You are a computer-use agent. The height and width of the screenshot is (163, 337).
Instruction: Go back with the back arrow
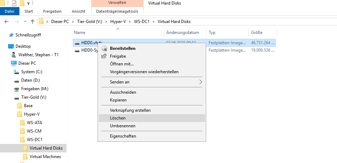pyautogui.click(x=6, y=22)
